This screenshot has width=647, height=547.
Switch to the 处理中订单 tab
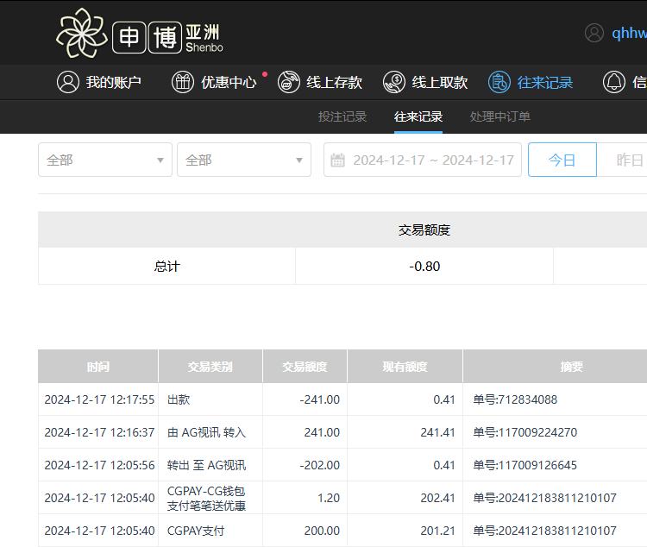[500, 116]
